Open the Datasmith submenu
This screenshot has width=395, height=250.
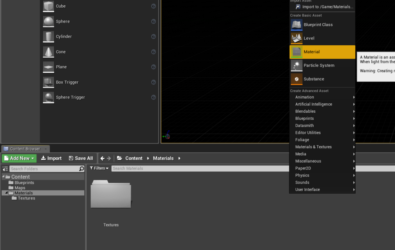point(323,126)
